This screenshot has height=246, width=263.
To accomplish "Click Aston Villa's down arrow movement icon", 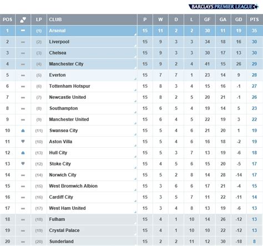I will (23, 142).
